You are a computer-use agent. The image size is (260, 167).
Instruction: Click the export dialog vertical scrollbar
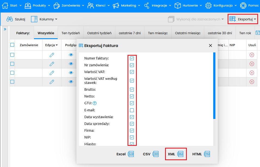[214, 86]
